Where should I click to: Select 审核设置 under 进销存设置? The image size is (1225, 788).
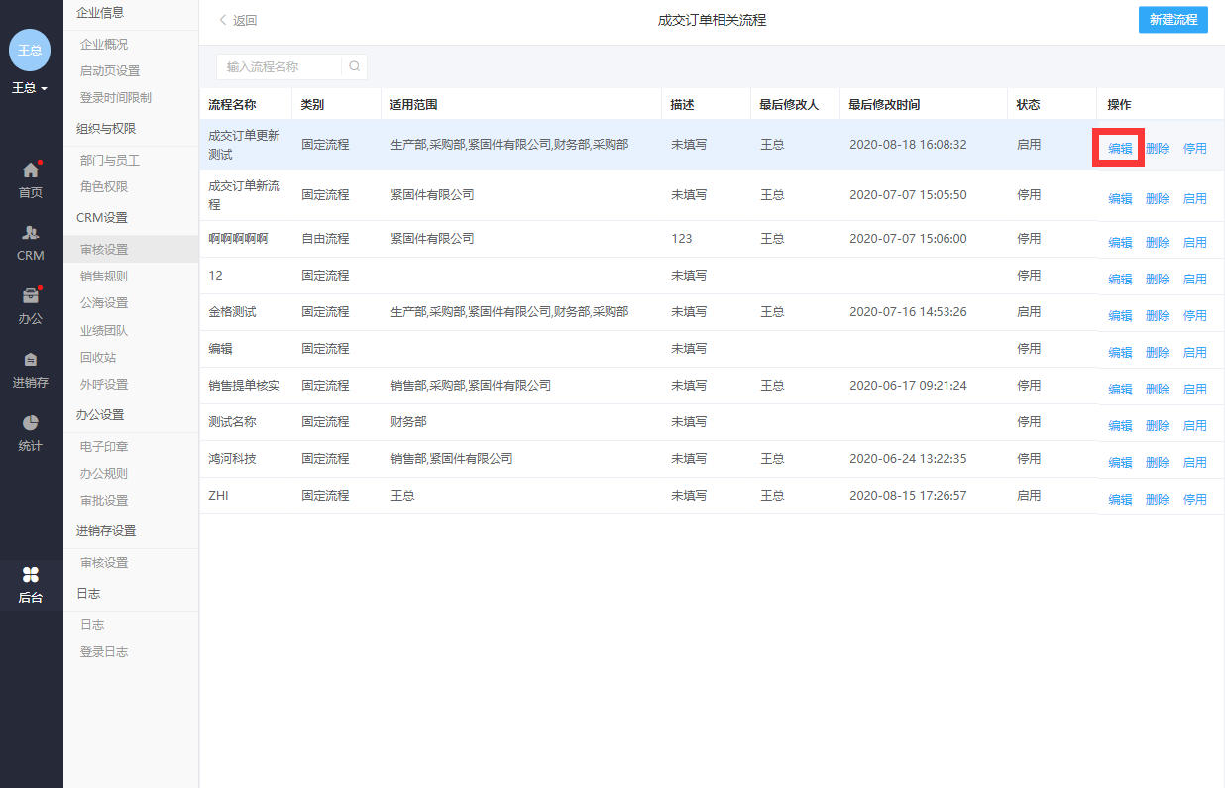tap(104, 563)
